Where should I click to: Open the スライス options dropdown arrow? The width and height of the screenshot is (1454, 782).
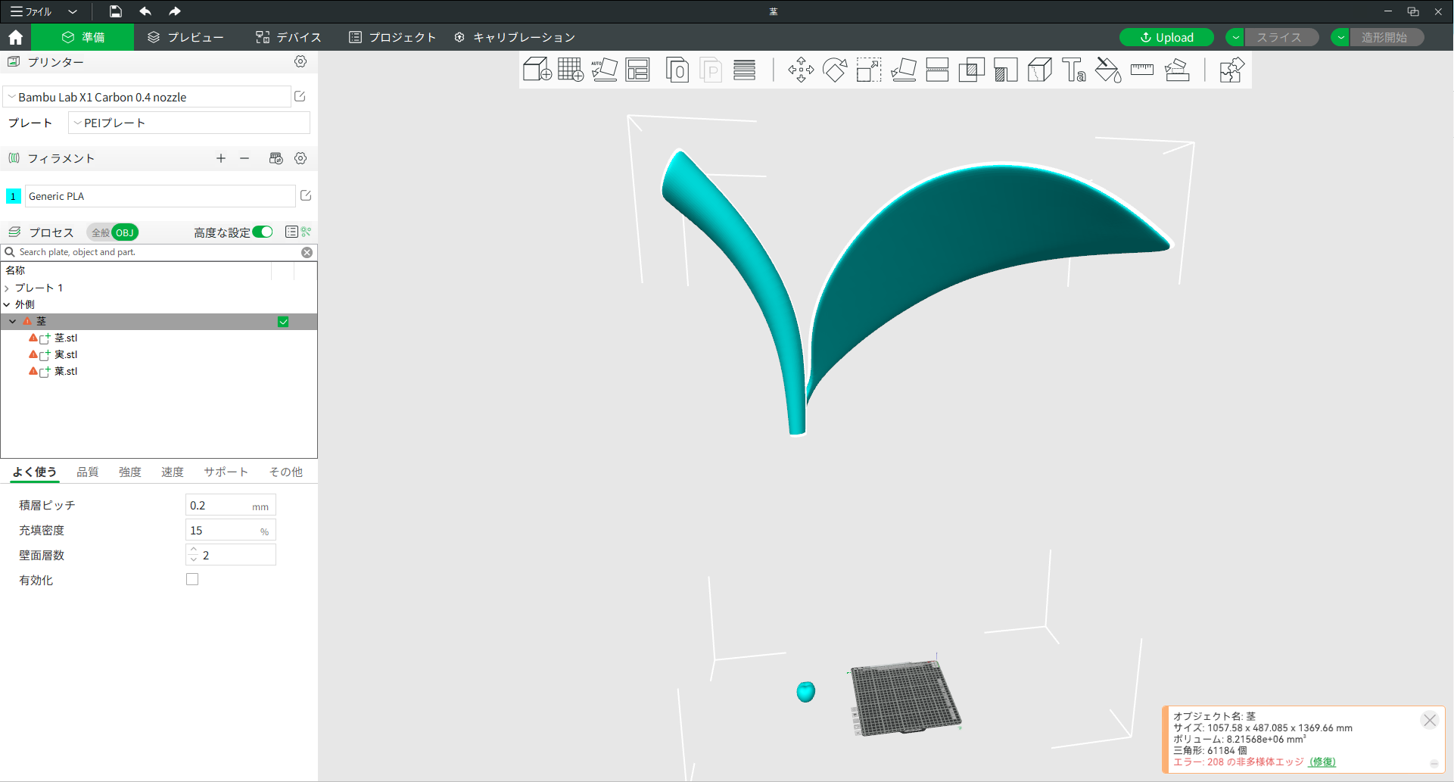coord(1235,37)
